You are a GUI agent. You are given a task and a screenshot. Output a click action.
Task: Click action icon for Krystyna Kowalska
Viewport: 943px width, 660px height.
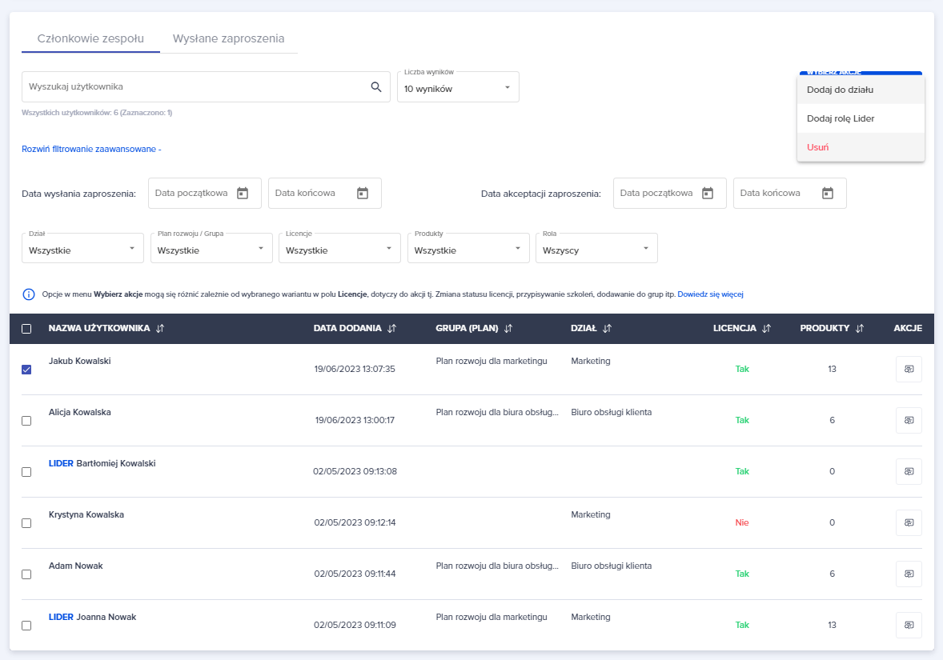coord(909,523)
